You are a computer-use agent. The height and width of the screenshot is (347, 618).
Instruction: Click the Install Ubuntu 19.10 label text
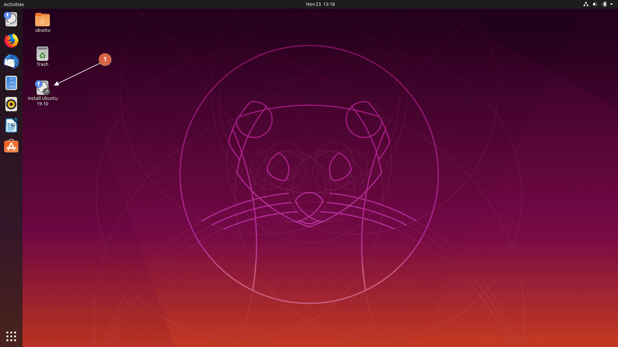pyautogui.click(x=42, y=101)
